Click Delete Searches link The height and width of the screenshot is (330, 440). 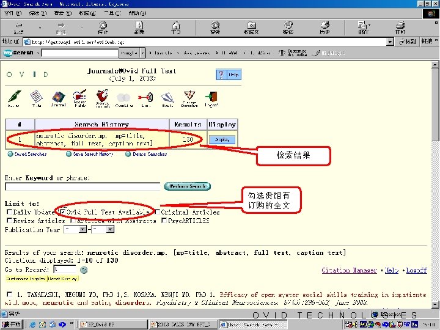[147, 154]
